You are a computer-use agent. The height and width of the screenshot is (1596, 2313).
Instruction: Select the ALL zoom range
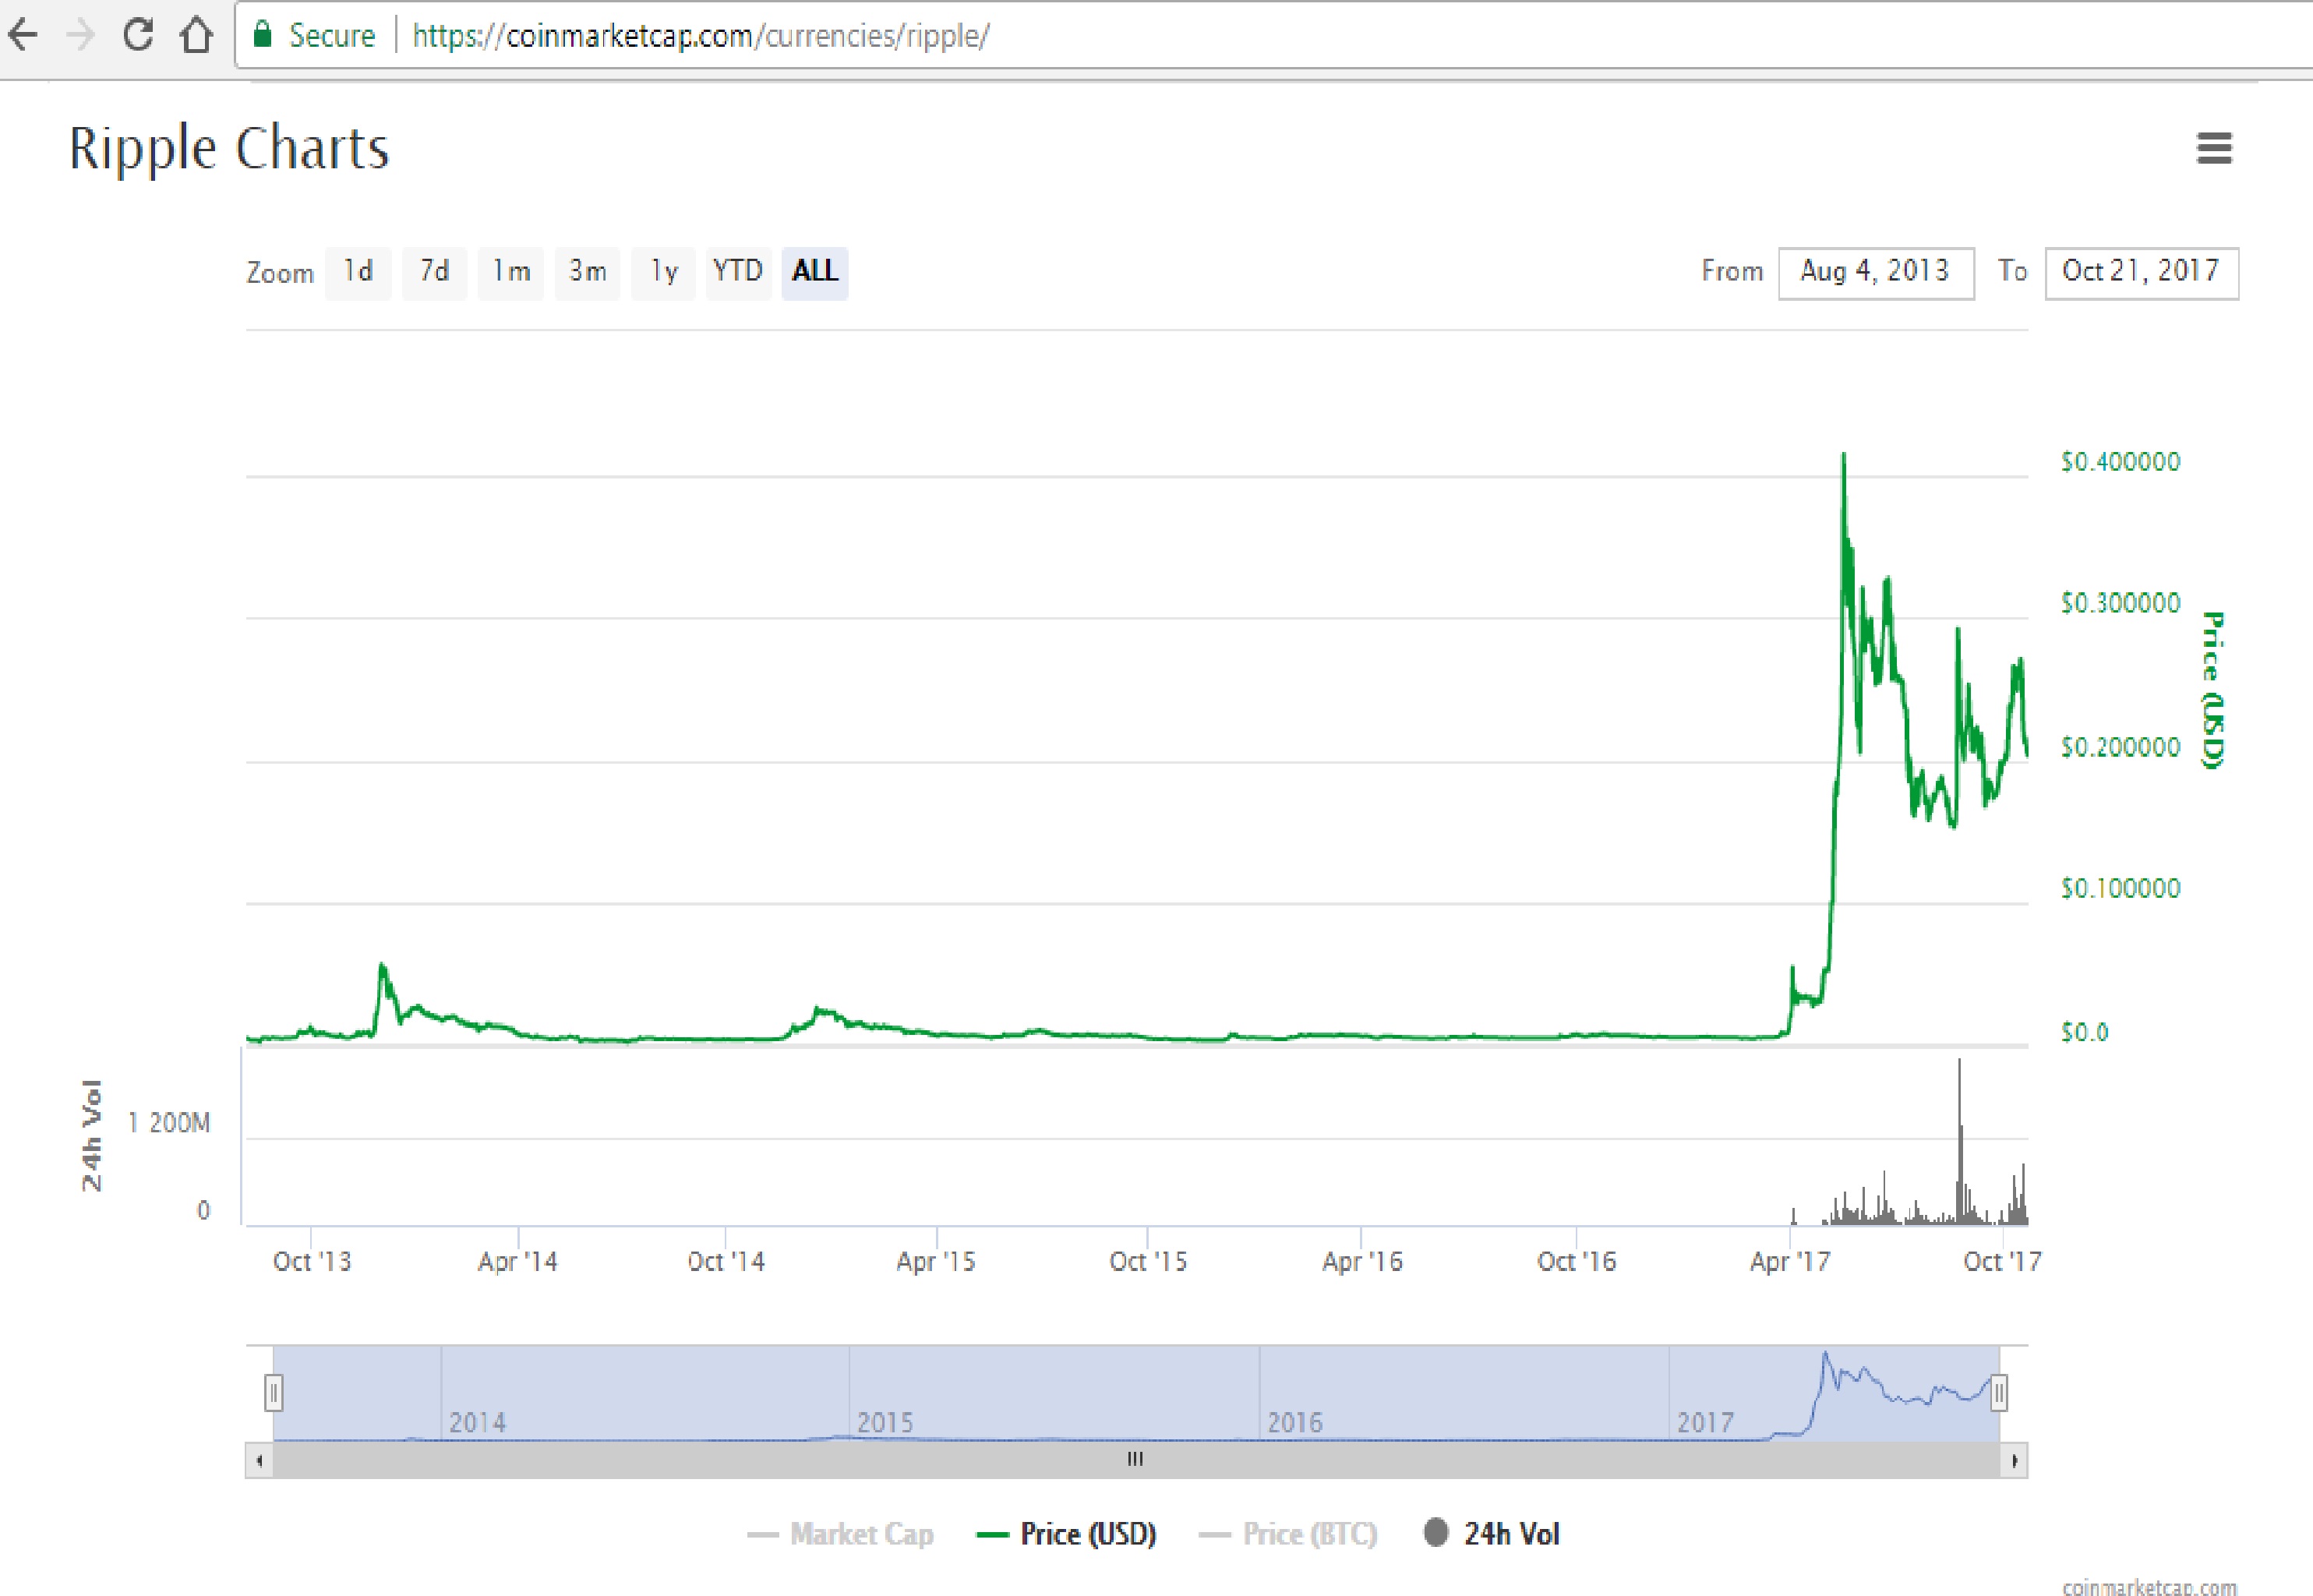815,272
